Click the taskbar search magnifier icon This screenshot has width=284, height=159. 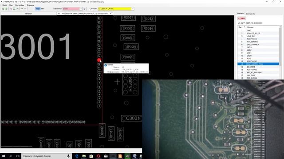pos(11,156)
